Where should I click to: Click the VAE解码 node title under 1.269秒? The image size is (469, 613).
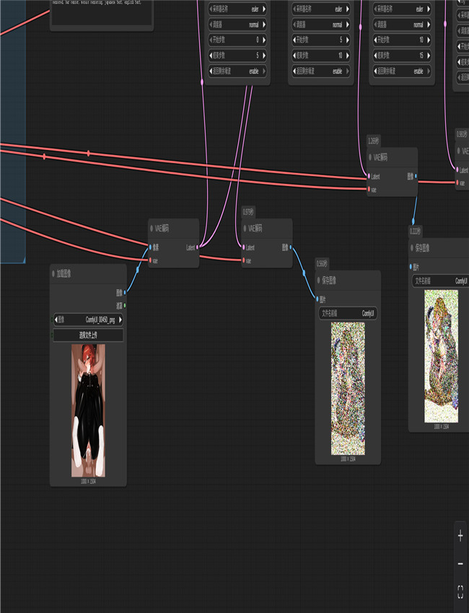(x=382, y=157)
